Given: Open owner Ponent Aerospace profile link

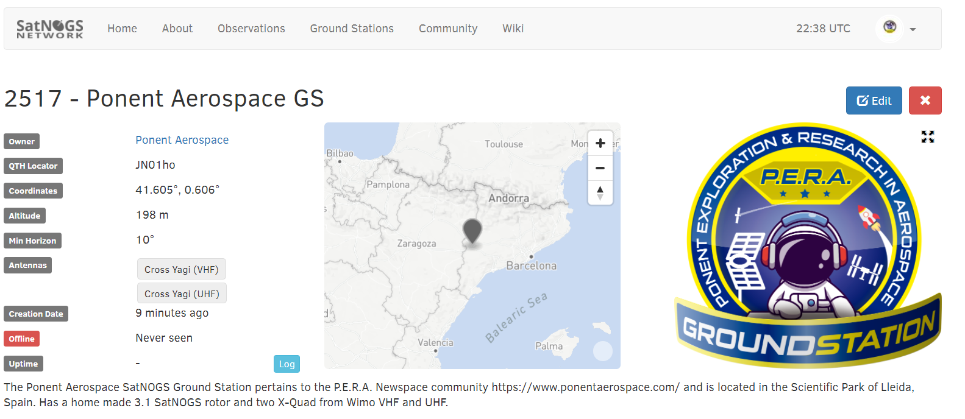Looking at the screenshot, I should tap(182, 140).
